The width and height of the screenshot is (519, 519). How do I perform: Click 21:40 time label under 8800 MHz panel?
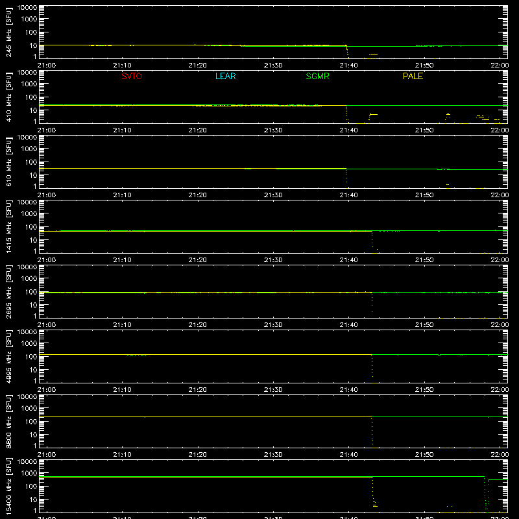[348, 455]
